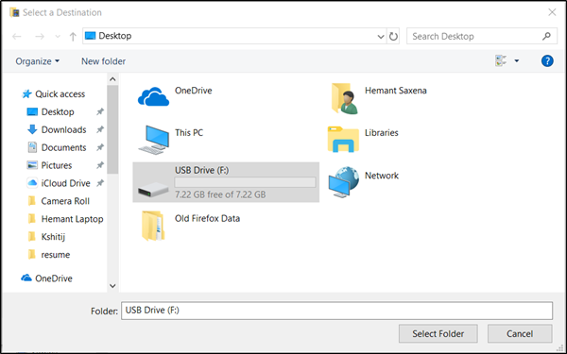Viewport: 567px width, 354px height.
Task: Select Downloads in Quick access
Action: (x=63, y=129)
